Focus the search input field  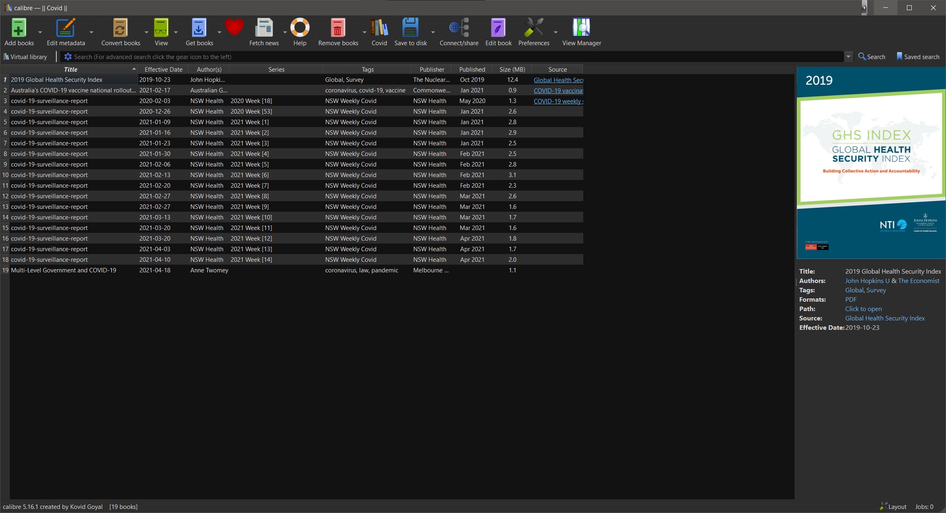pyautogui.click(x=448, y=57)
